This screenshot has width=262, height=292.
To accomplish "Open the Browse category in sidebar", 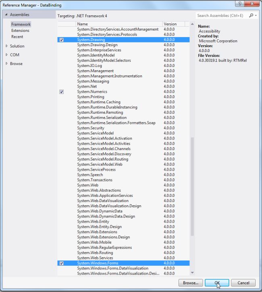I will pos(16,63).
